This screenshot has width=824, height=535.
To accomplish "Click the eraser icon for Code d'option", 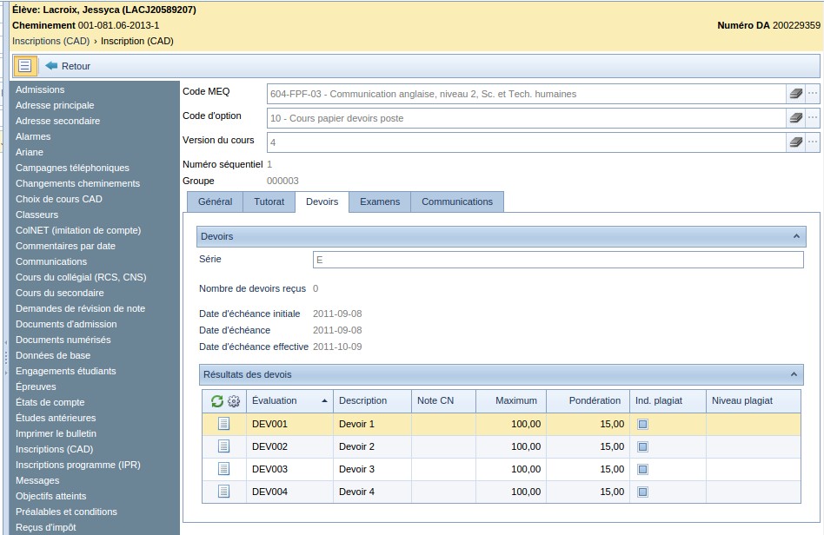I will [x=794, y=118].
